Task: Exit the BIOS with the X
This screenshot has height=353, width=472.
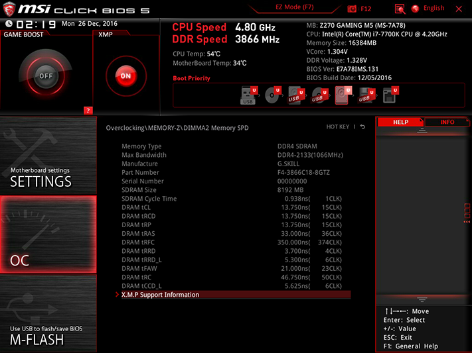Action: point(459,9)
